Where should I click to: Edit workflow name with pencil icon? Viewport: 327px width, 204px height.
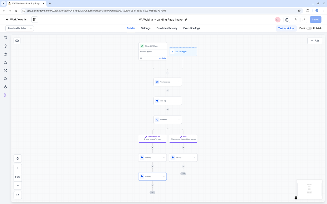(186, 20)
